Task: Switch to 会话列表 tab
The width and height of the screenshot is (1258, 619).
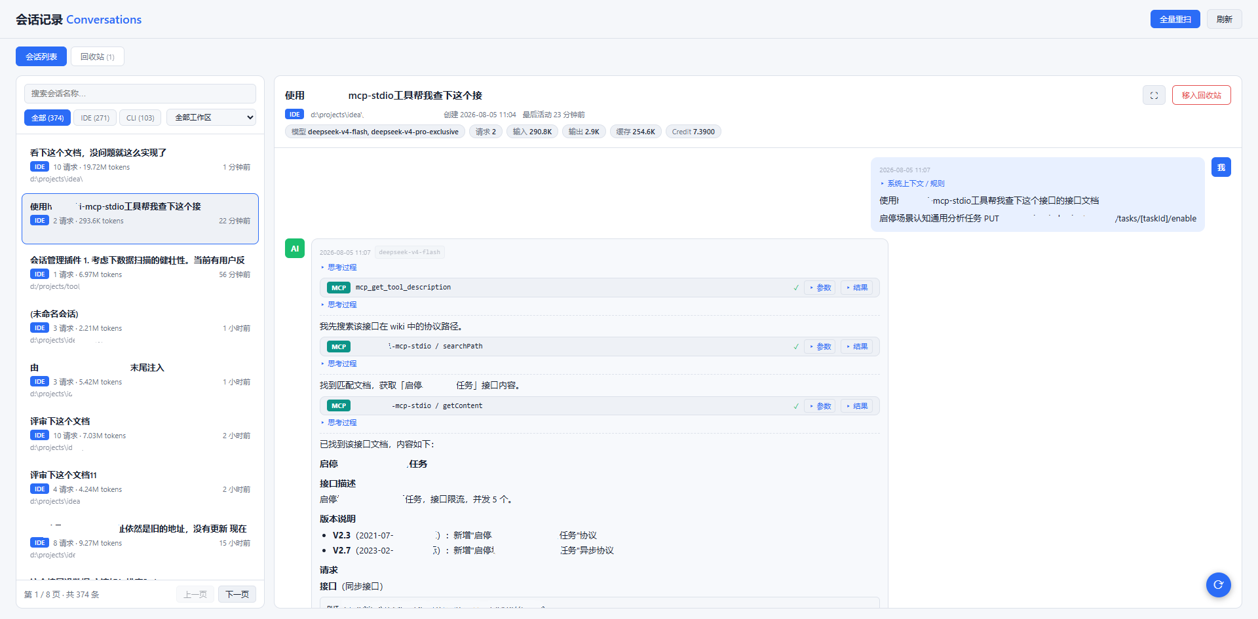Action: click(x=41, y=56)
